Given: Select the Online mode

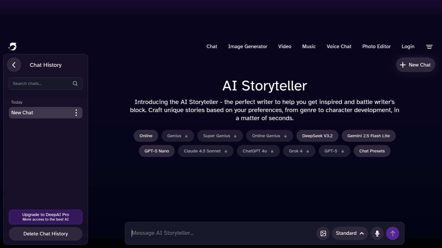Looking at the screenshot, I should pos(146,136).
